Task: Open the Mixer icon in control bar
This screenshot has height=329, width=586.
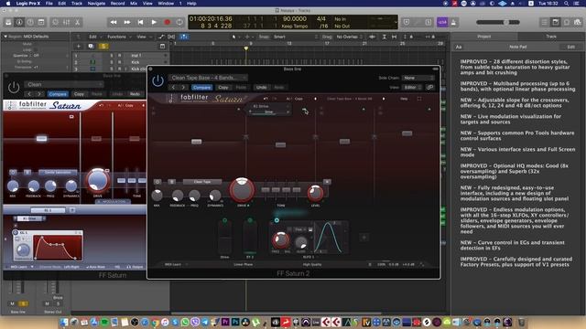Action: pyautogui.click(x=66, y=22)
